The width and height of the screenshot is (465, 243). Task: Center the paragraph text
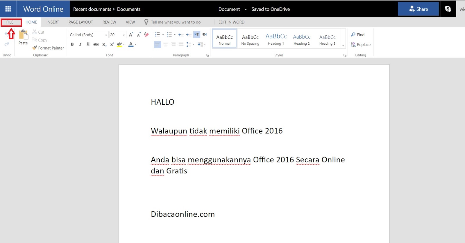(x=165, y=44)
